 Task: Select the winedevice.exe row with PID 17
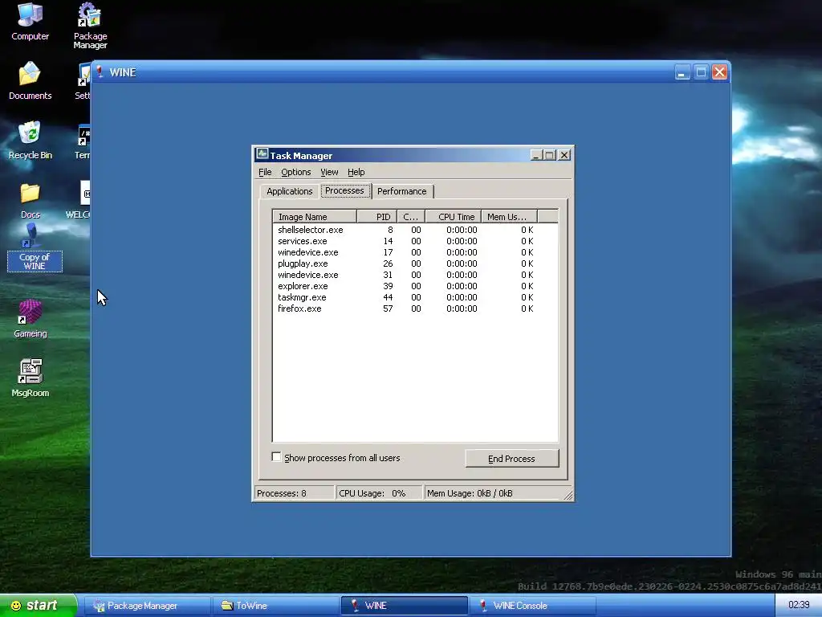tap(415, 252)
